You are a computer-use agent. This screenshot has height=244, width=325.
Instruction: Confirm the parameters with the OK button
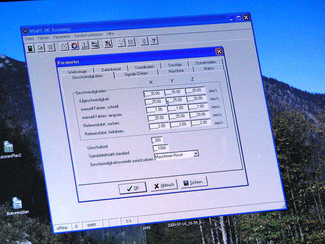[133, 188]
